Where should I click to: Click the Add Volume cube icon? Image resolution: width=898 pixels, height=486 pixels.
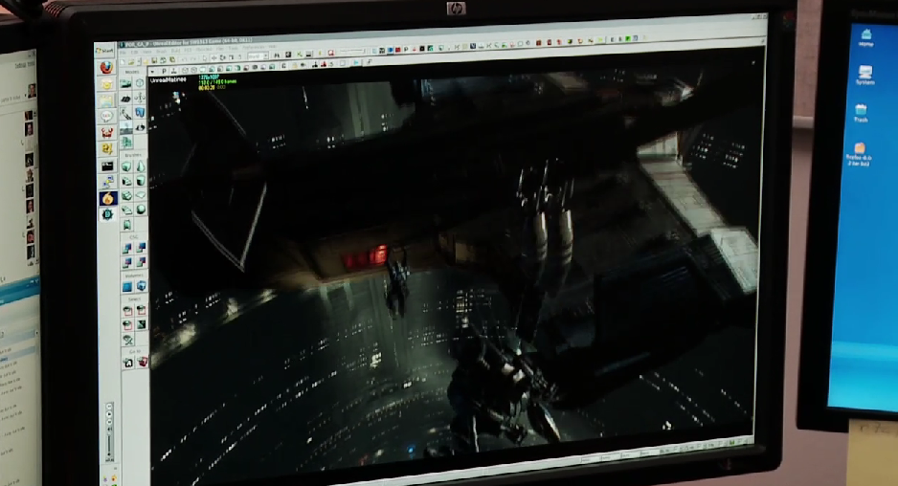coord(141,286)
